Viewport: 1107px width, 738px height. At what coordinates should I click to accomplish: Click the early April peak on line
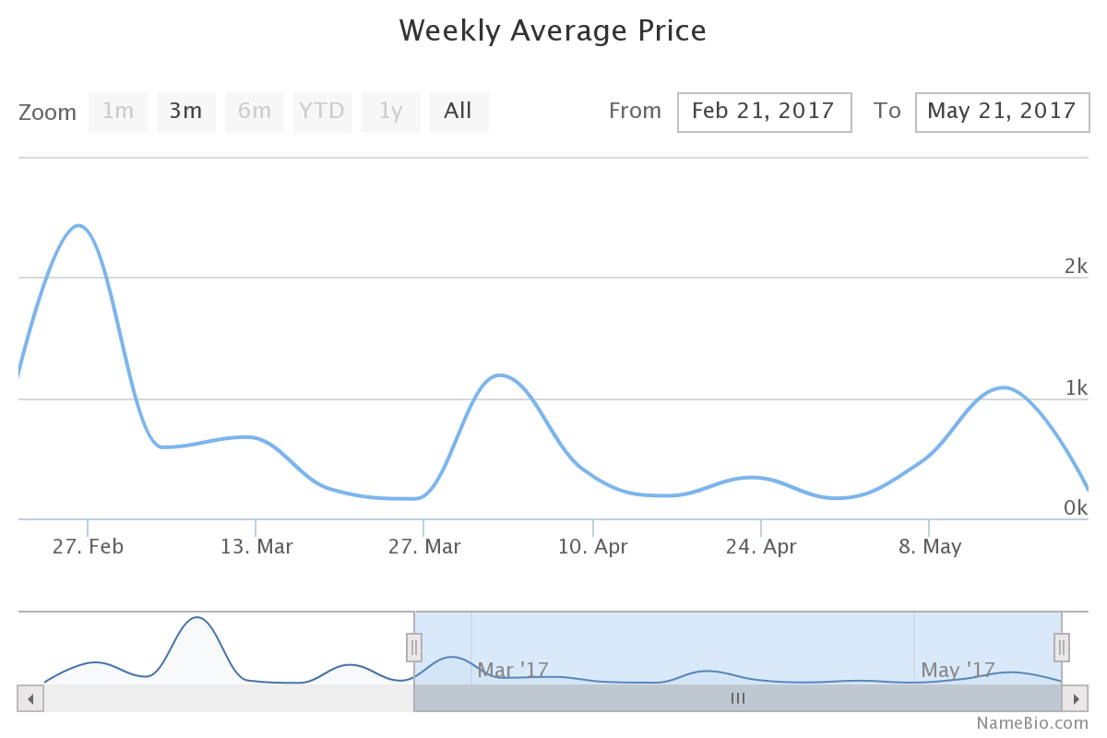(499, 375)
